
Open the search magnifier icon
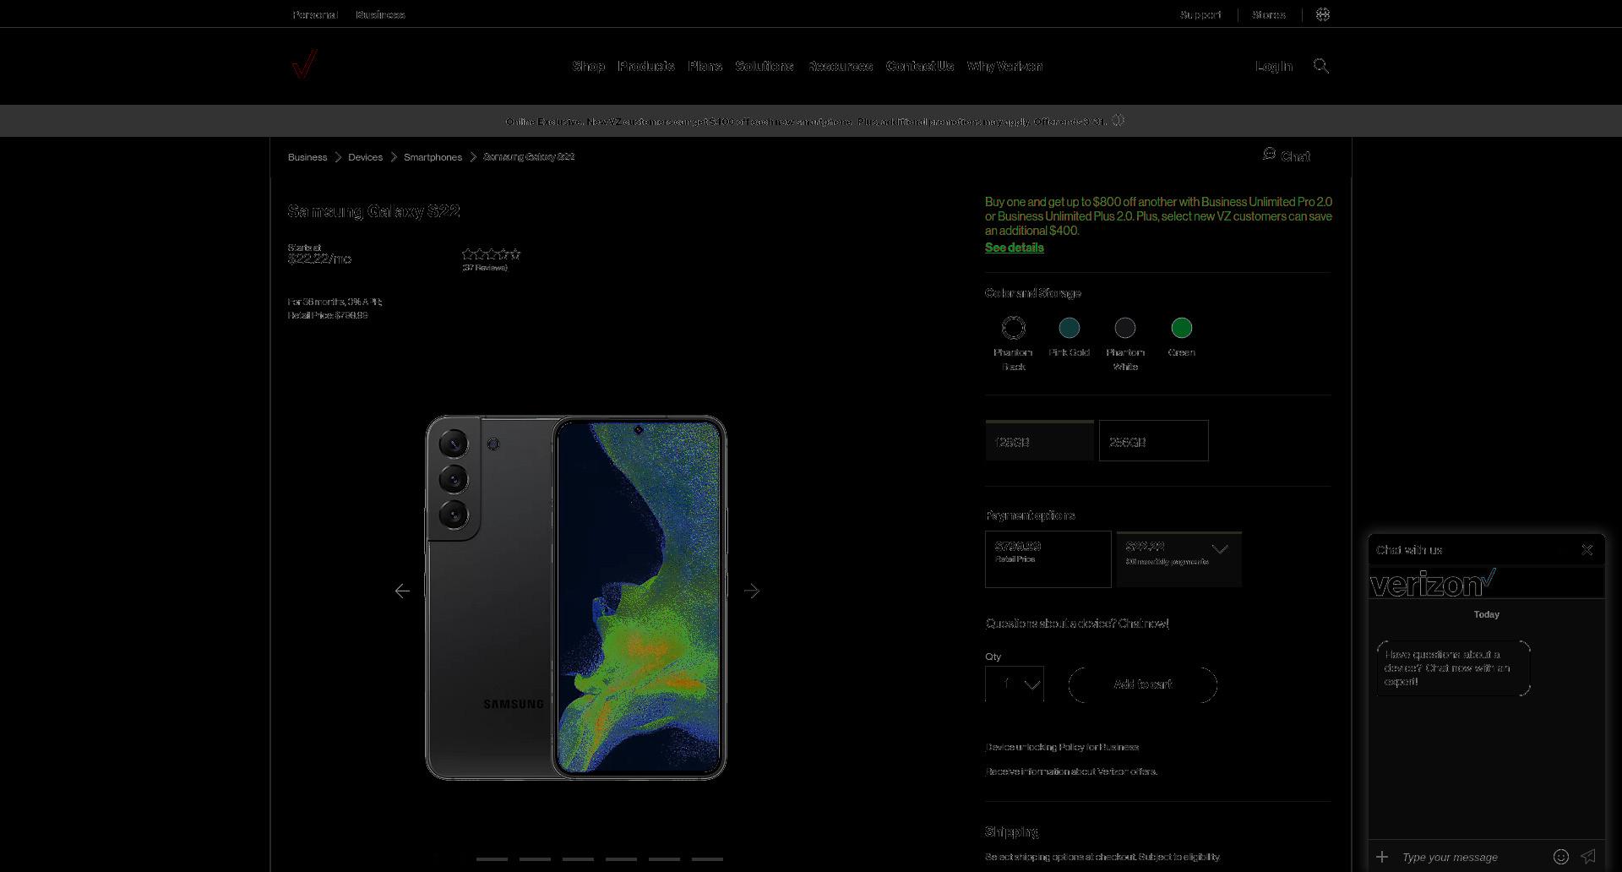click(x=1321, y=66)
